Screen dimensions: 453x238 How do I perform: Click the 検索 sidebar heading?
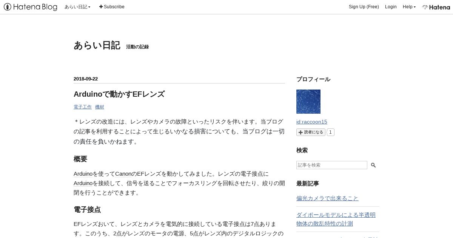302,150
